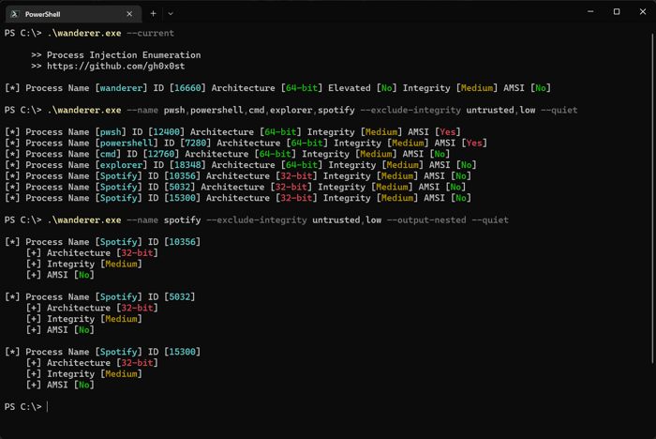Expand the new tab profile dropdown
This screenshot has height=439, width=656.
[171, 13]
